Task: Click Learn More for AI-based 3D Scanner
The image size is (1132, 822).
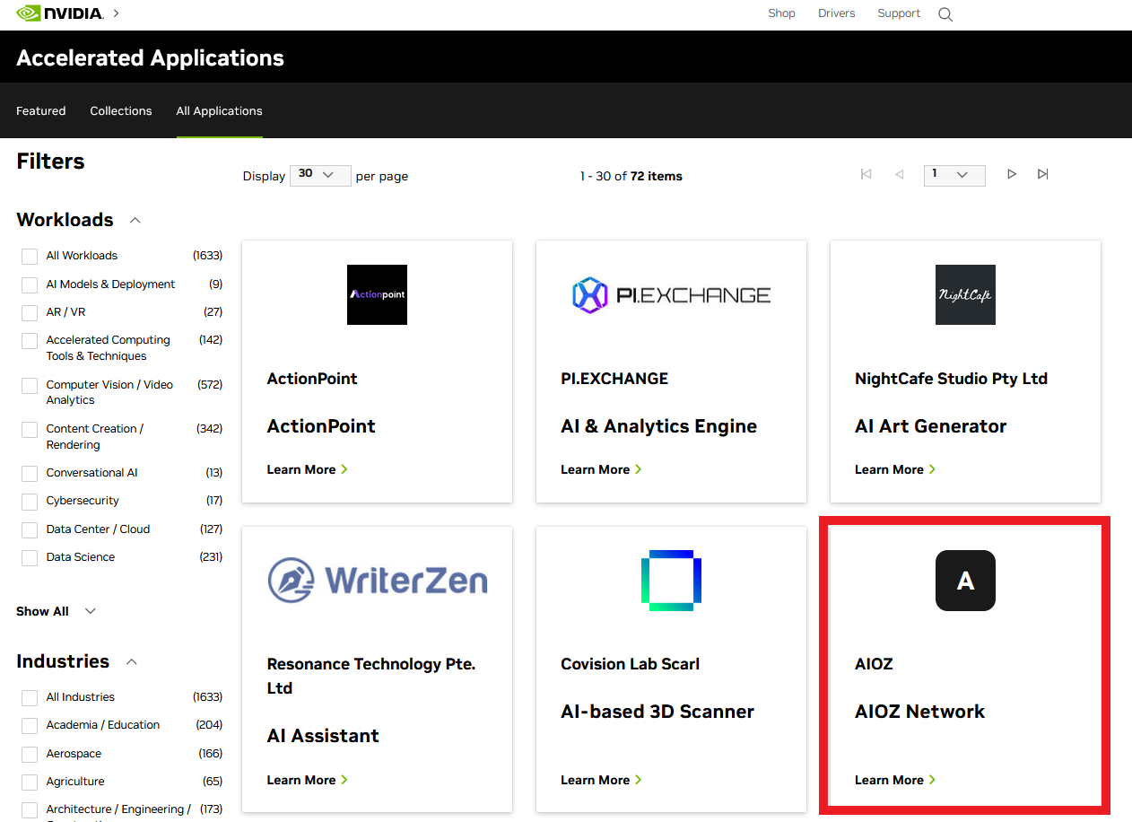Action: [602, 780]
